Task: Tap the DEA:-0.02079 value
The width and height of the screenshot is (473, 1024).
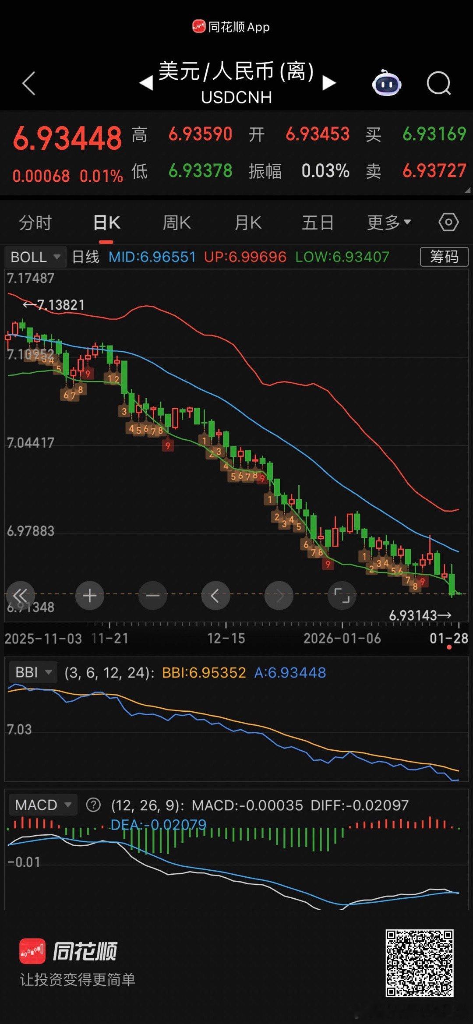Action: click(x=158, y=825)
